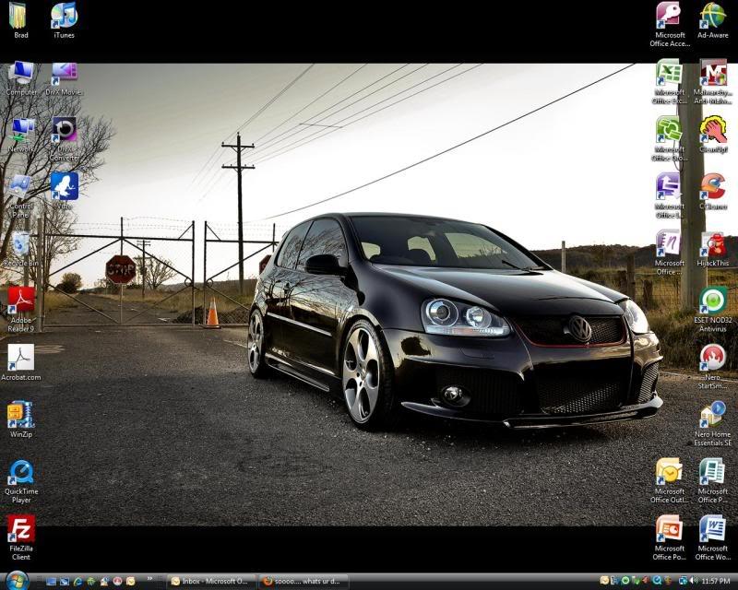Switch to the Firefox 'soooo.... whats ur d...' taskbar button
The height and width of the screenshot is (590, 738).
(x=304, y=582)
